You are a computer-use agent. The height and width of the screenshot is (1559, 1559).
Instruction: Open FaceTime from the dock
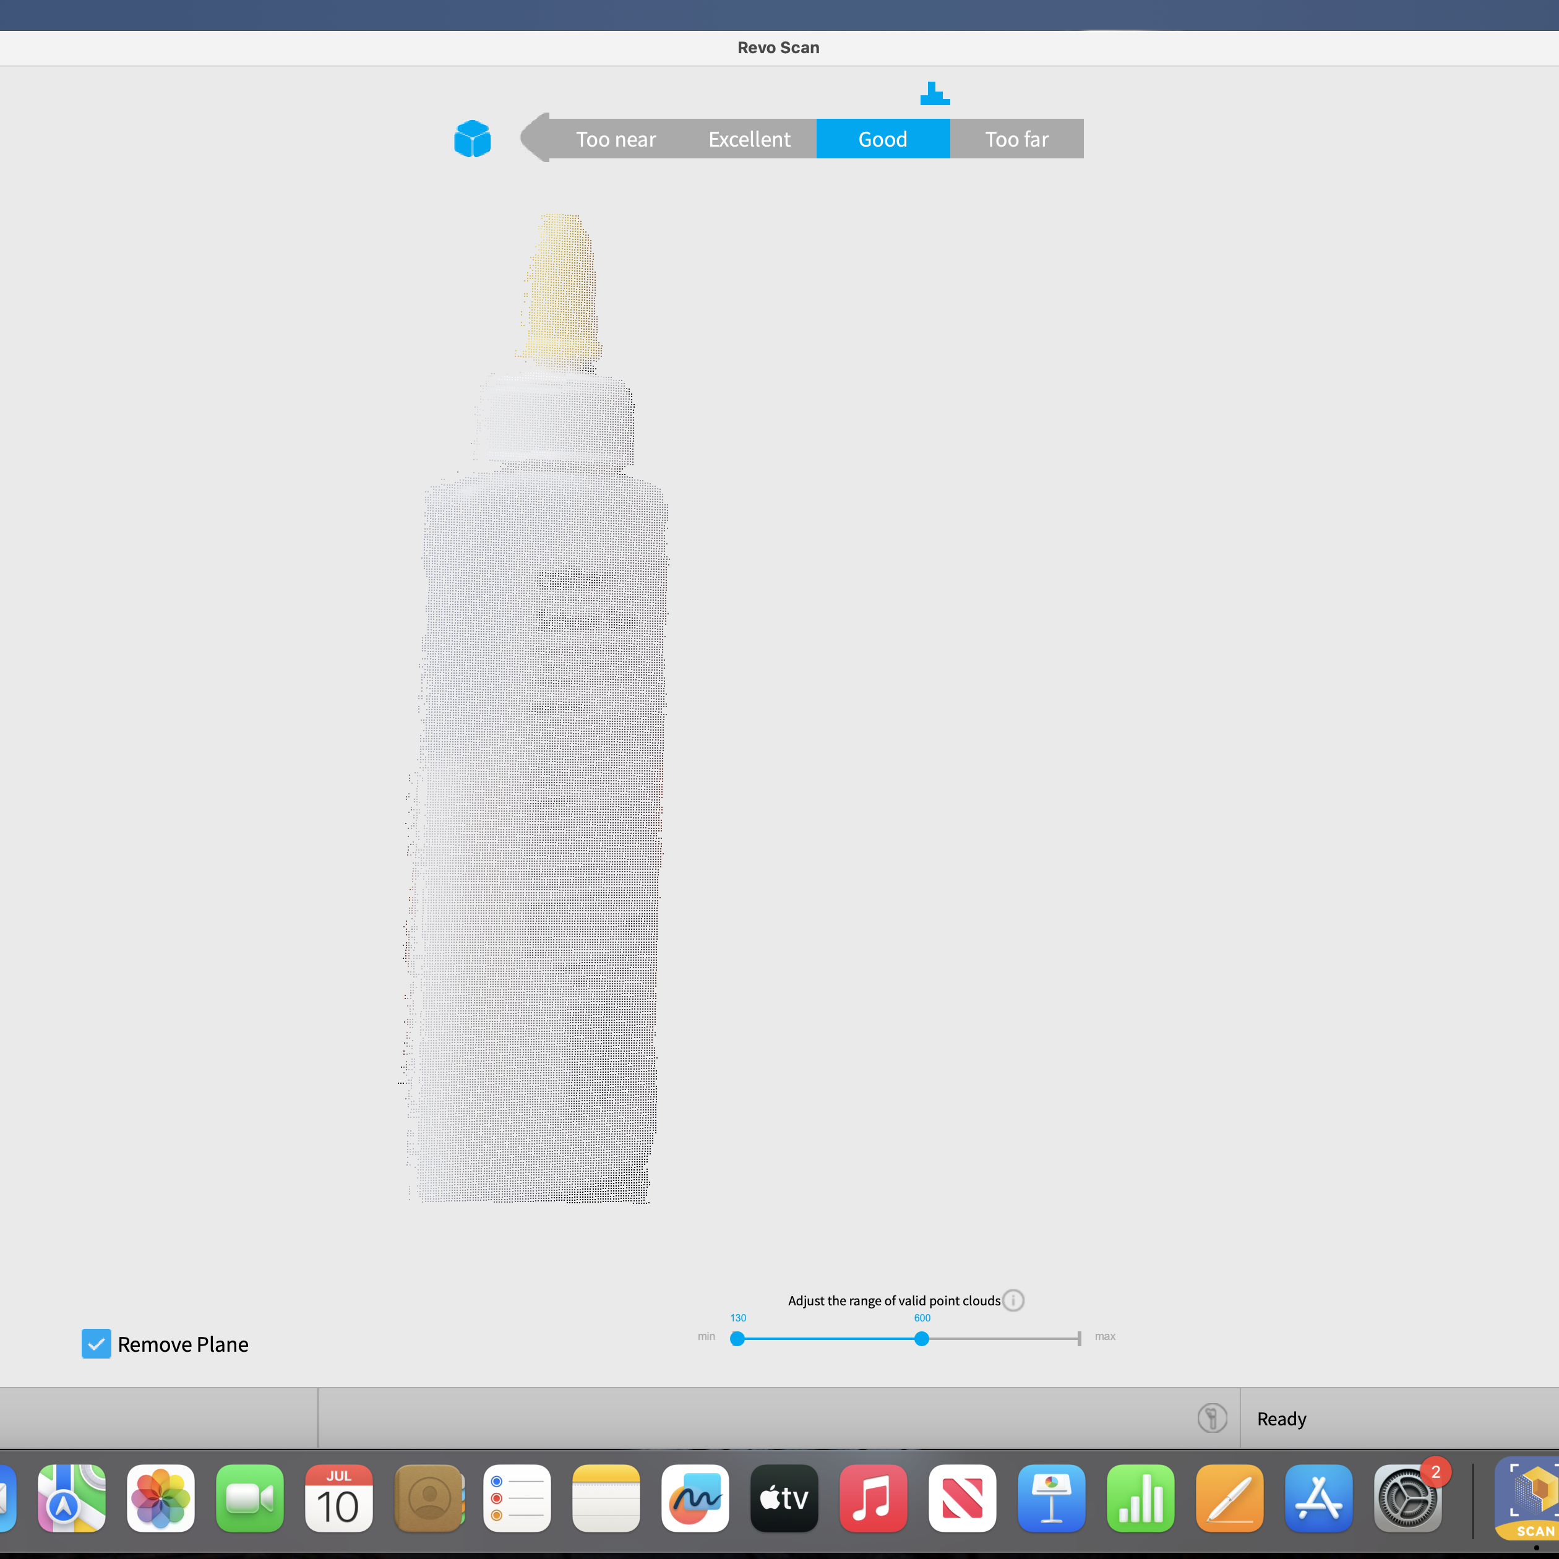pos(250,1498)
